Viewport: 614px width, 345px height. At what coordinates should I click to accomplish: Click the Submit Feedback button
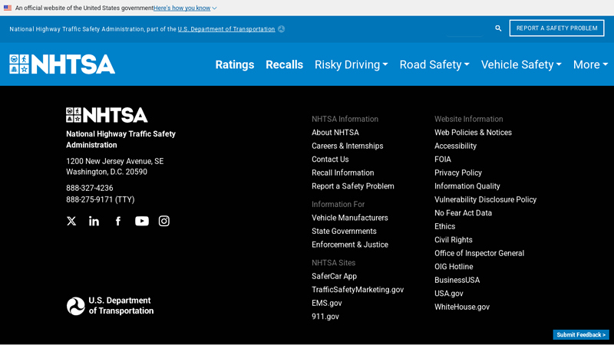point(581,335)
